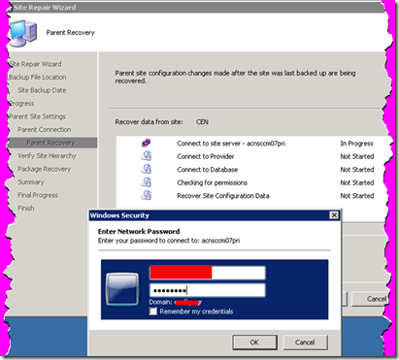This screenshot has width=399, height=360.
Task: Click the Parent Recovery computer icon in header
Action: [x=23, y=33]
